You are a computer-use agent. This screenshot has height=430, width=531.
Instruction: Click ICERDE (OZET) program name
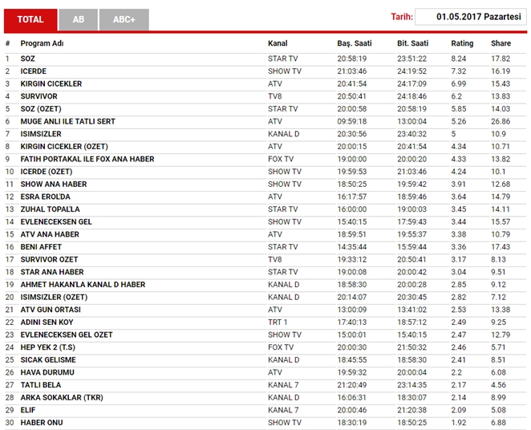coord(47,172)
